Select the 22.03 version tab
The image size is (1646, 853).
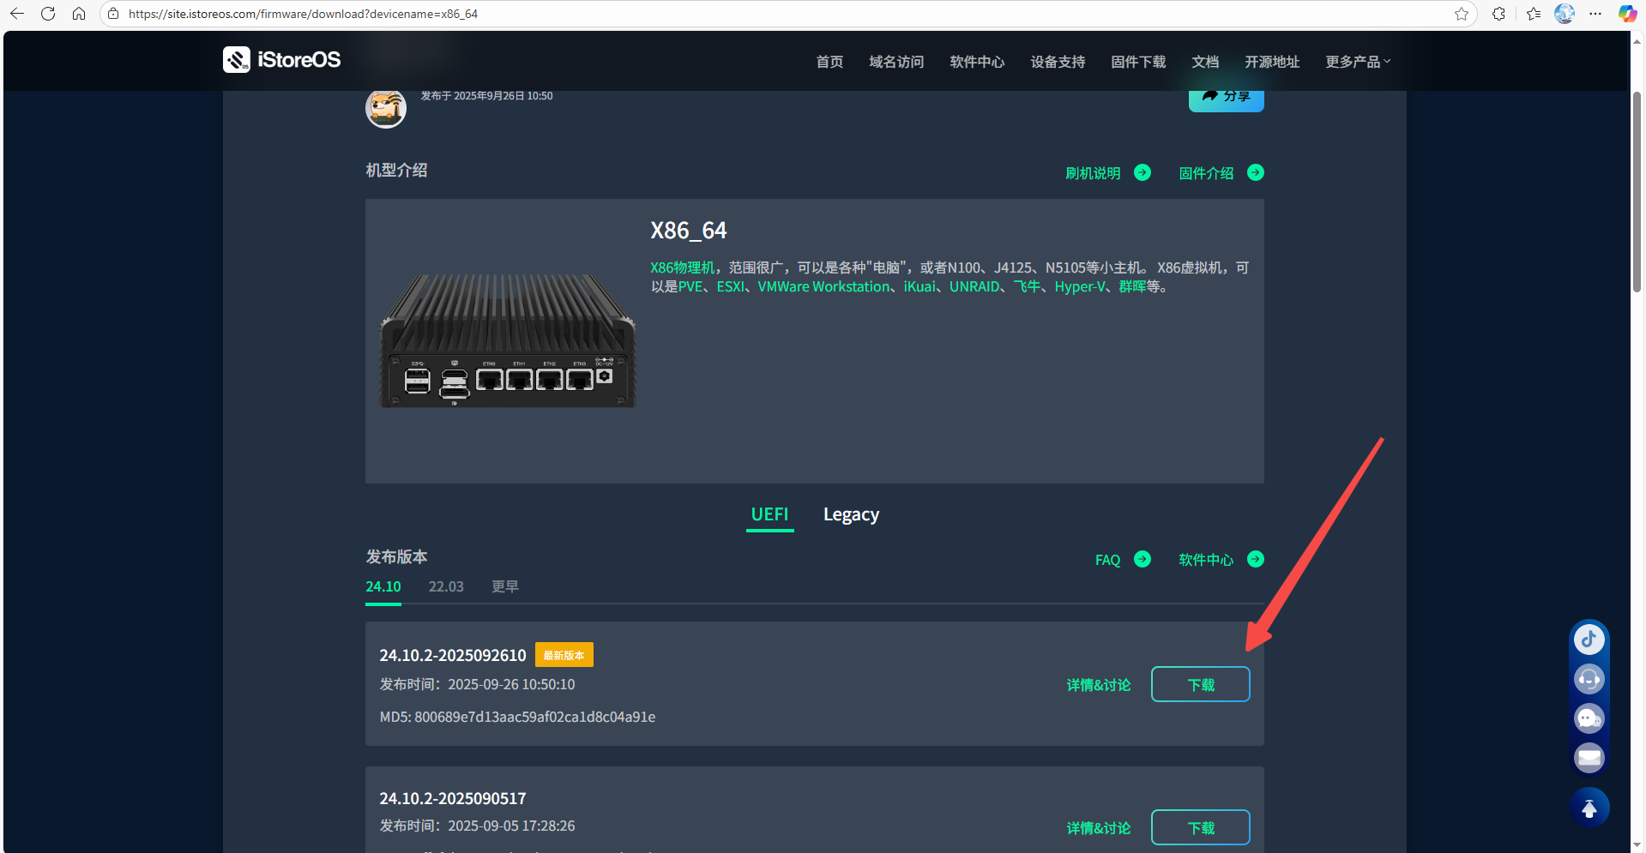point(446,587)
